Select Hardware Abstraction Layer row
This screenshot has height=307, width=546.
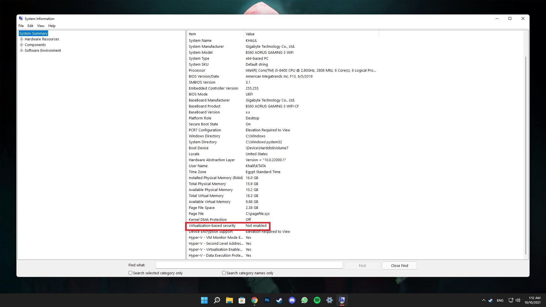coord(283,160)
